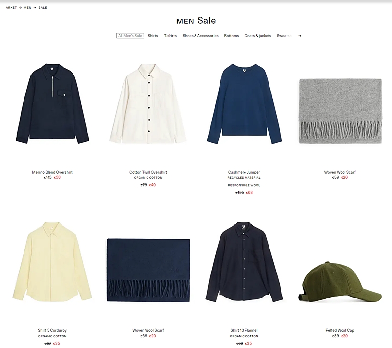View the white Cotton Twill Overshirt image
This screenshot has height=348, width=392.
click(148, 103)
